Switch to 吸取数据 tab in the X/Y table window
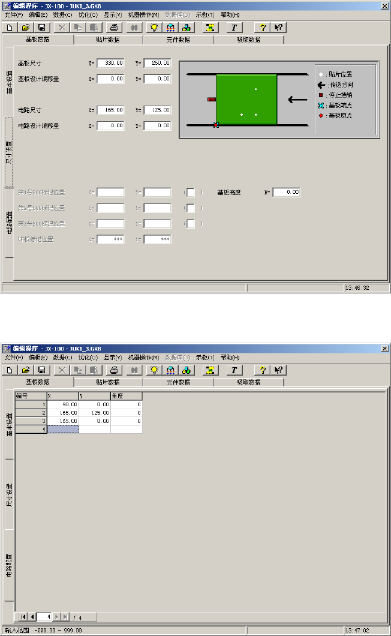The width and height of the screenshot is (391, 636). (249, 382)
